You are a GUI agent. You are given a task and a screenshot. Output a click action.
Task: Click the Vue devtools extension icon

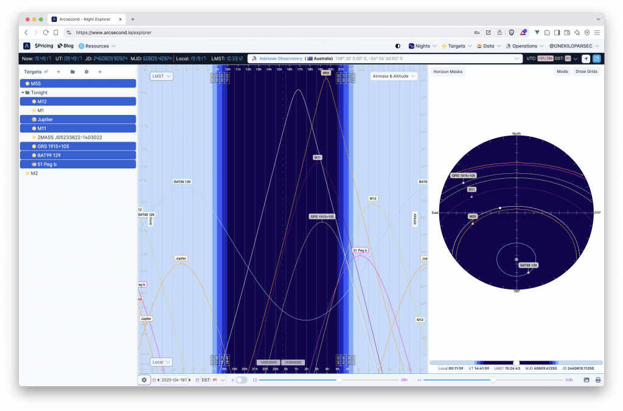pos(537,33)
